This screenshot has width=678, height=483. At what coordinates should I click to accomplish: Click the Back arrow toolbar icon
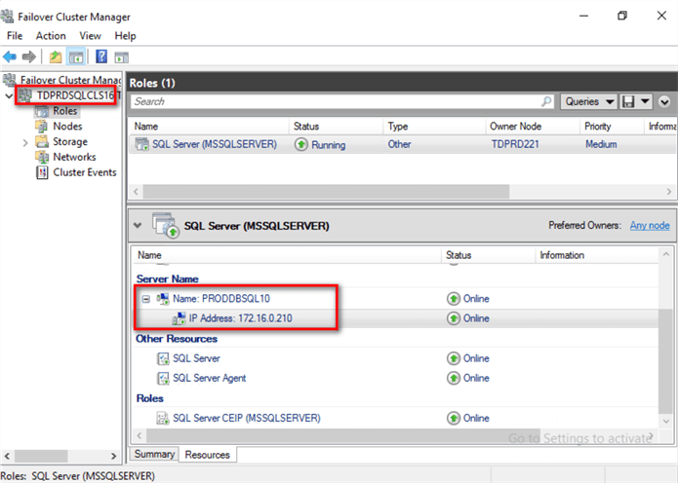(x=10, y=56)
